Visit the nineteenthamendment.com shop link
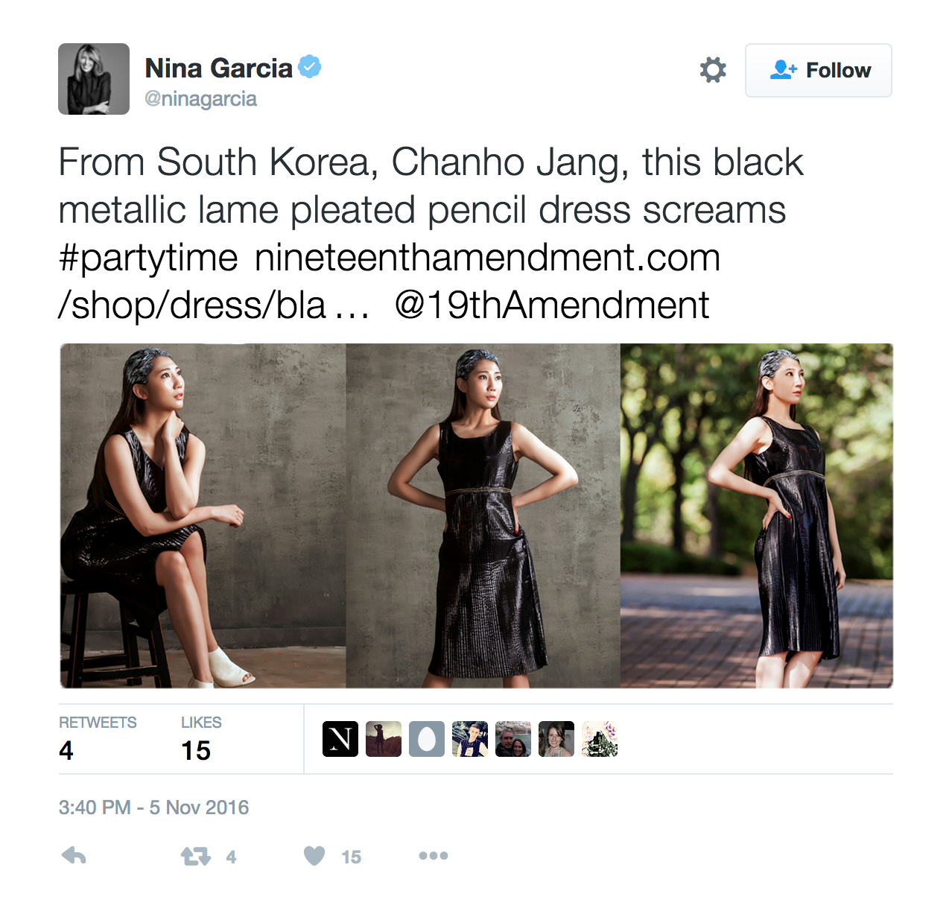 click(390, 281)
